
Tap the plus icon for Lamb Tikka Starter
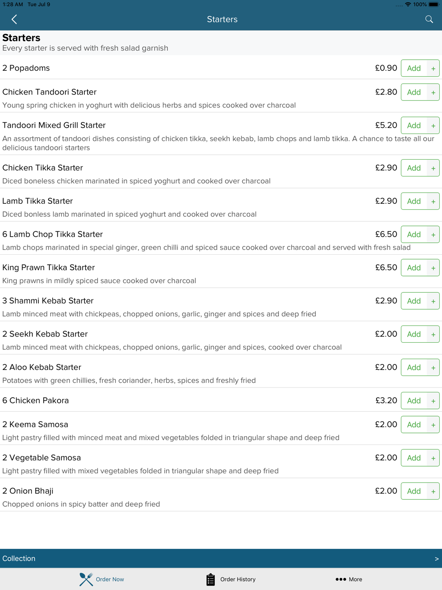[433, 202]
